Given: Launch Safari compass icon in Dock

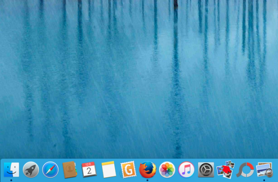Looking at the screenshot, I should tap(50, 170).
